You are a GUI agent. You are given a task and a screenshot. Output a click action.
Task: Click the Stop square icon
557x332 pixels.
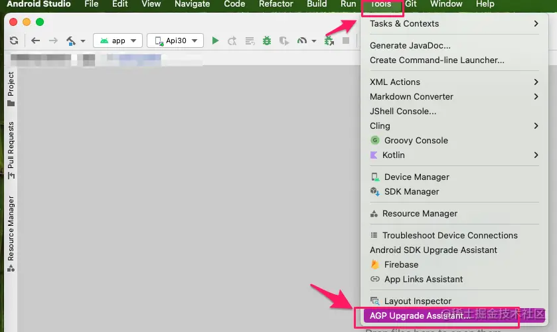pyautogui.click(x=346, y=41)
